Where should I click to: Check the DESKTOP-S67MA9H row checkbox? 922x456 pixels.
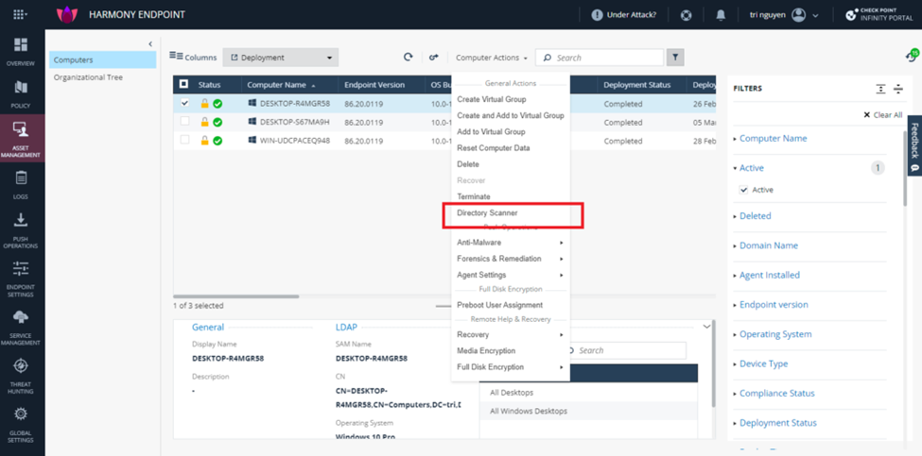click(184, 122)
